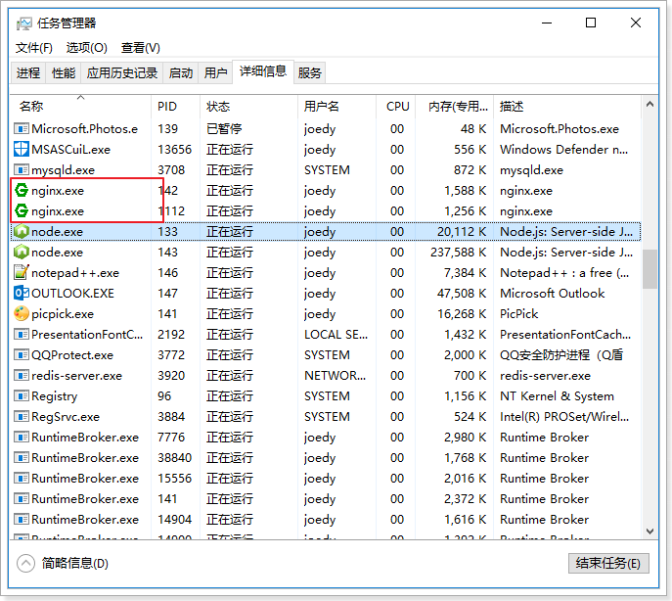Click PID 3708 of mysqld.exe
This screenshot has width=672, height=601.
(171, 170)
